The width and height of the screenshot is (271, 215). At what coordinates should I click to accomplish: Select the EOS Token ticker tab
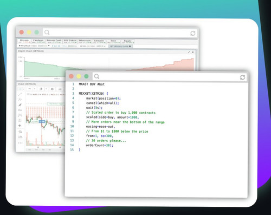(70, 41)
